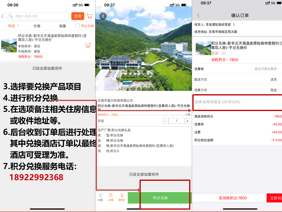Tap the cart icon on the resort listing
This screenshot has width=282, height=212.
tap(88, 46)
